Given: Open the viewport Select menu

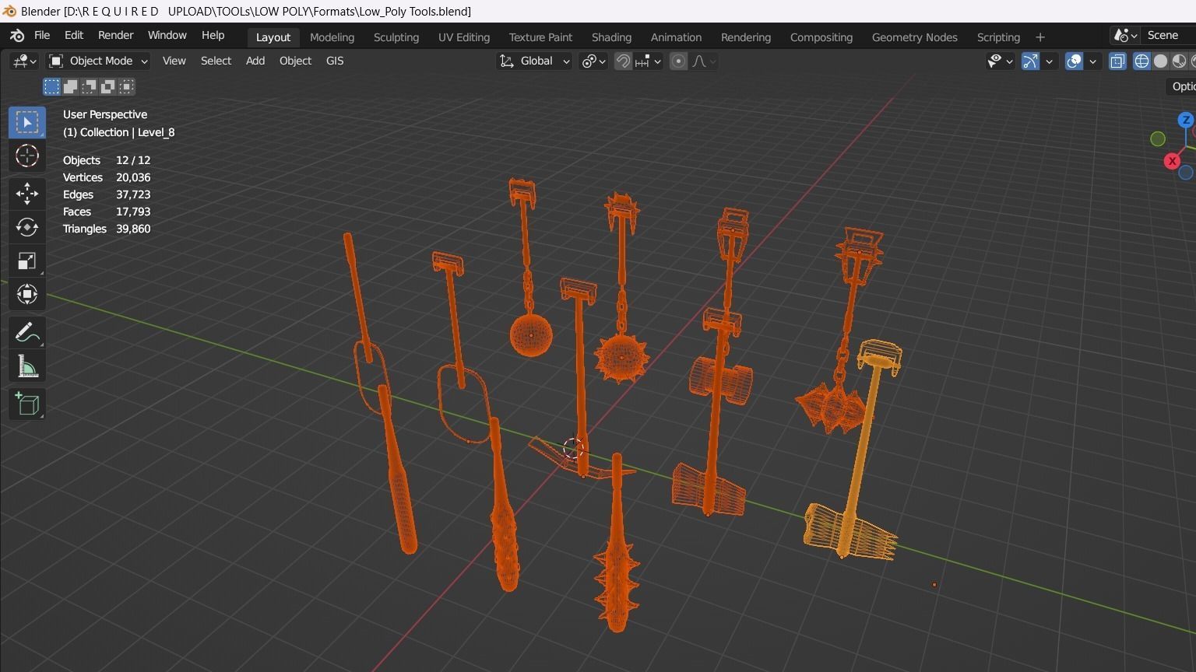Looking at the screenshot, I should 216,61.
